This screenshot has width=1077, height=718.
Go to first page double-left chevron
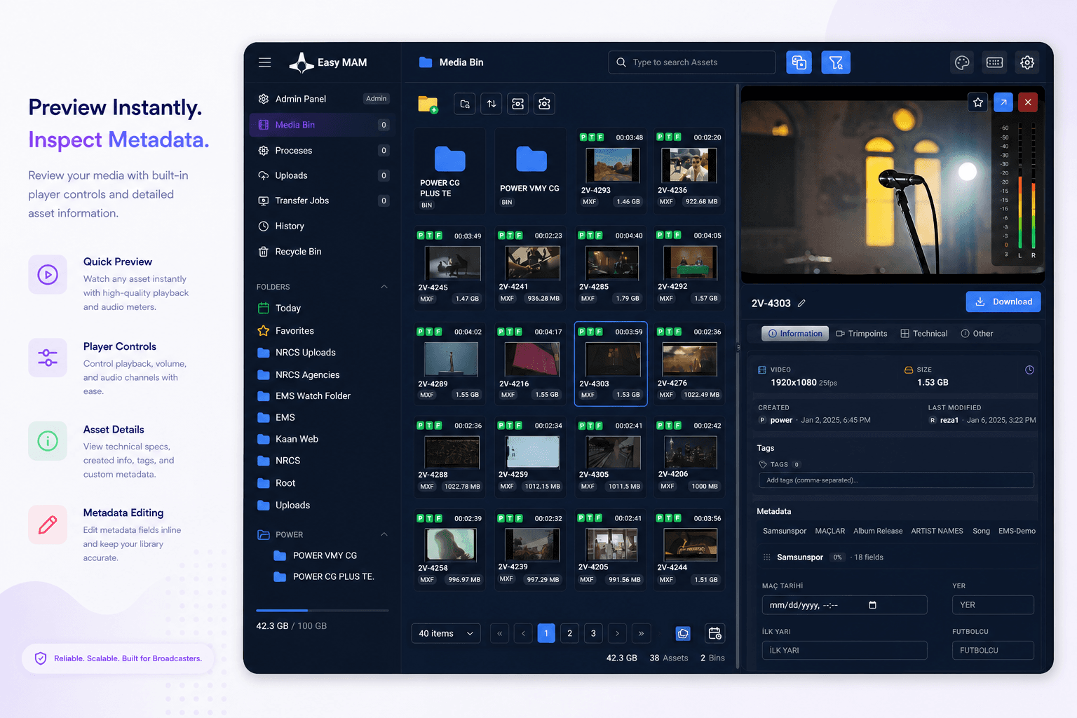[499, 633]
